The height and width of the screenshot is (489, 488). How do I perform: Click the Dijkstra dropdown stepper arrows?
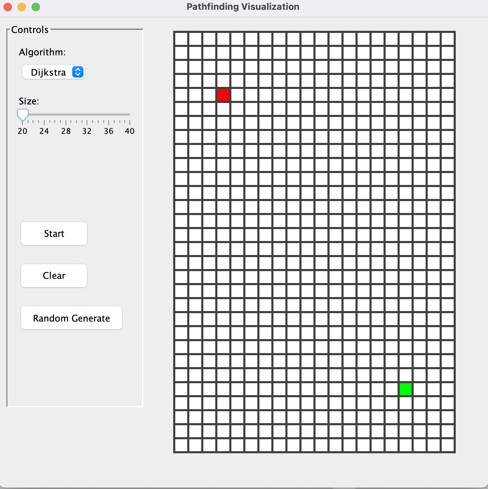coord(78,72)
